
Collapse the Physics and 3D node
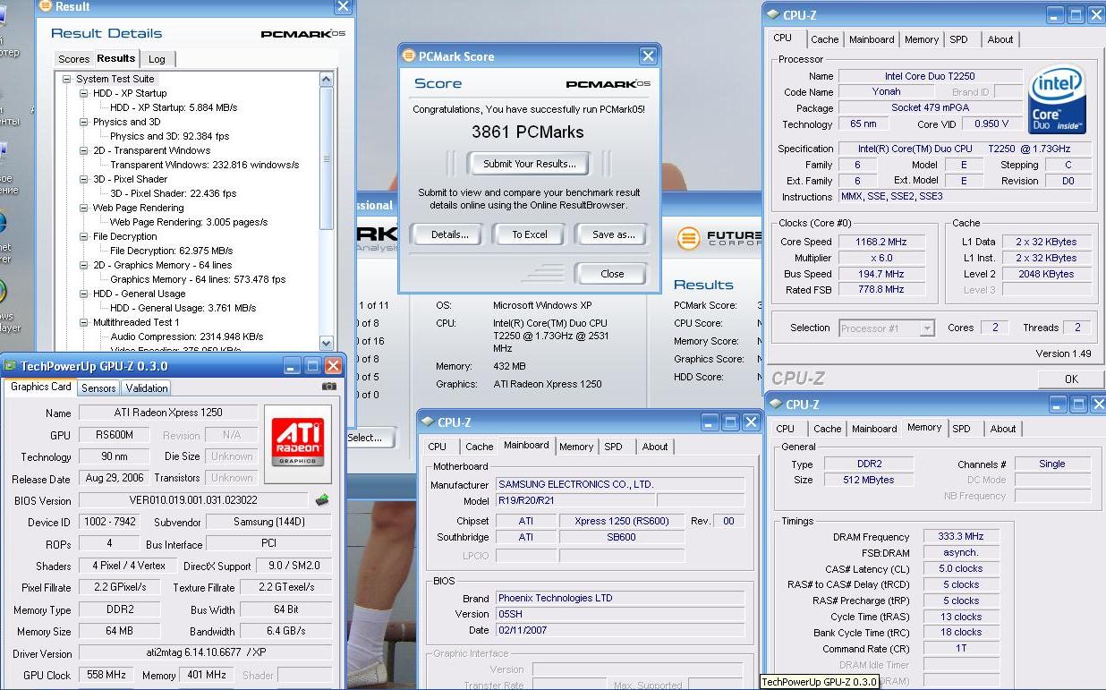click(x=83, y=122)
